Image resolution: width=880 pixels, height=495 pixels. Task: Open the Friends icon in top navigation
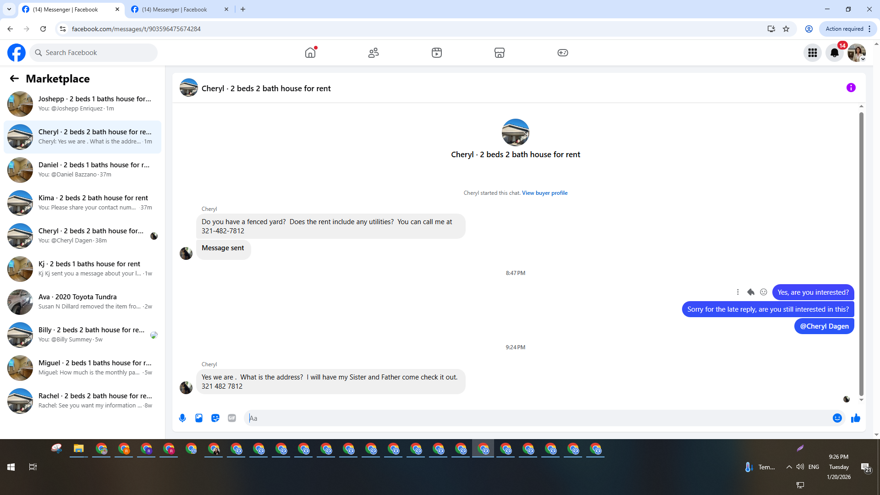point(374,53)
